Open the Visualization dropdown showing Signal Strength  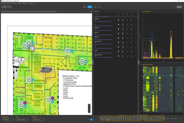tap(8, 120)
